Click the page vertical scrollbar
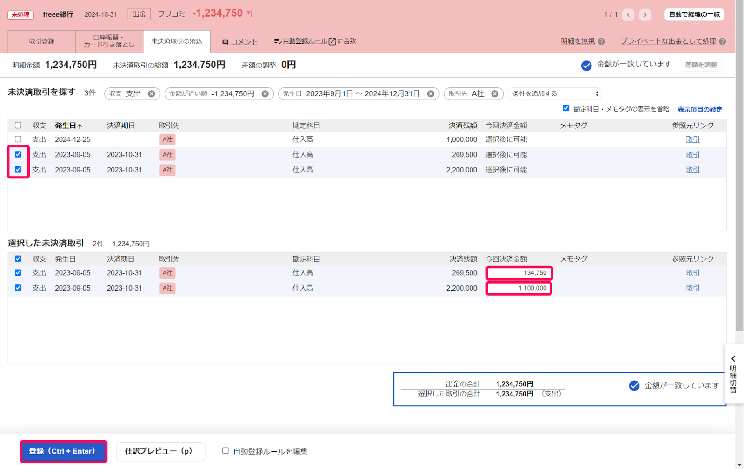This screenshot has width=744, height=469. pyautogui.click(x=739, y=165)
